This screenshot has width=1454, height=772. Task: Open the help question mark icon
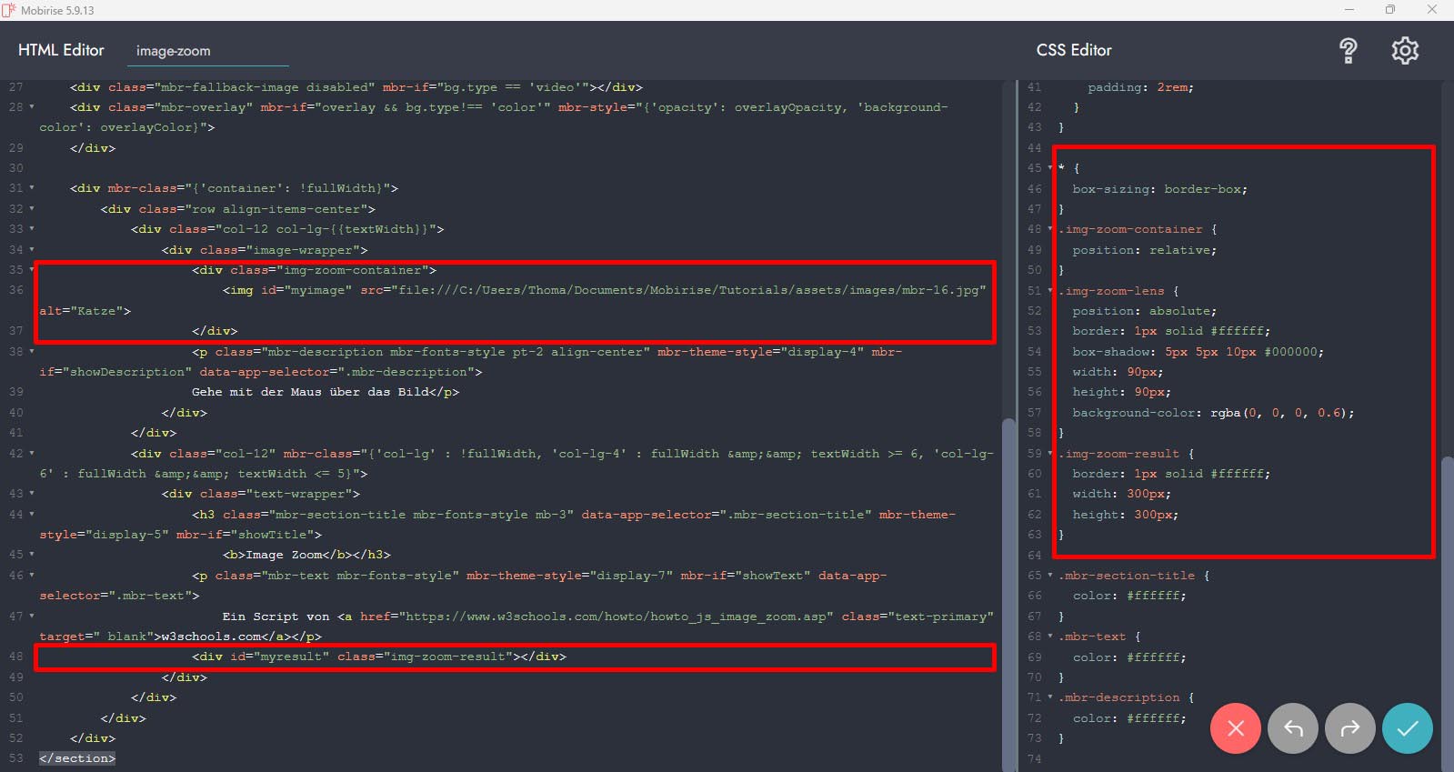pos(1348,51)
